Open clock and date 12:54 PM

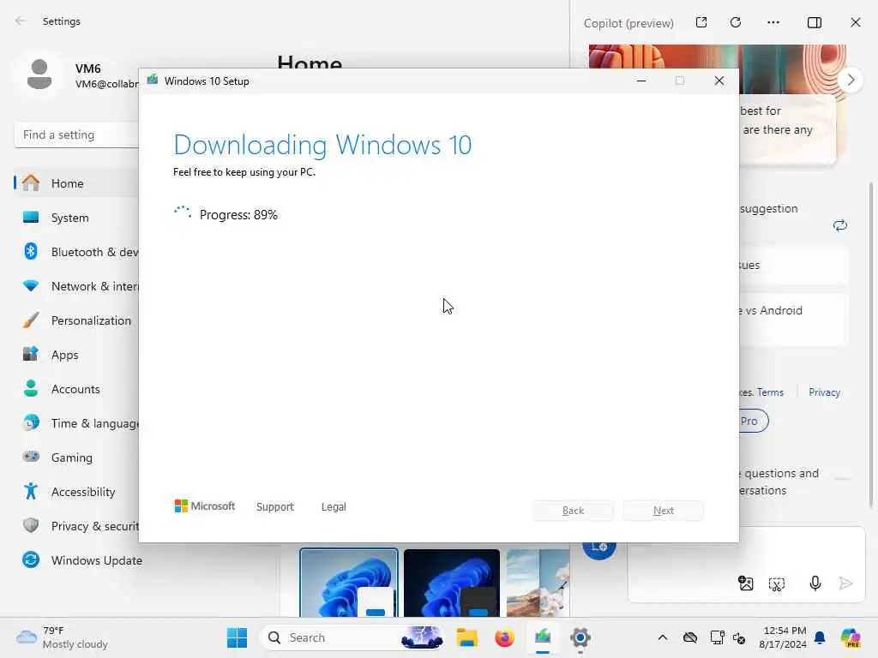pos(783,637)
